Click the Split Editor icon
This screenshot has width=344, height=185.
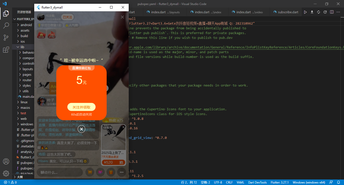click(332, 12)
